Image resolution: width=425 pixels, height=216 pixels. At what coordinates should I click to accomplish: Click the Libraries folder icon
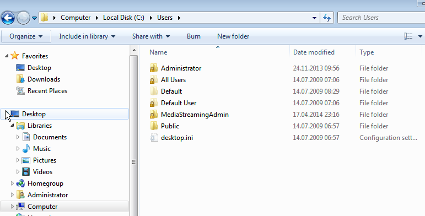(20, 126)
